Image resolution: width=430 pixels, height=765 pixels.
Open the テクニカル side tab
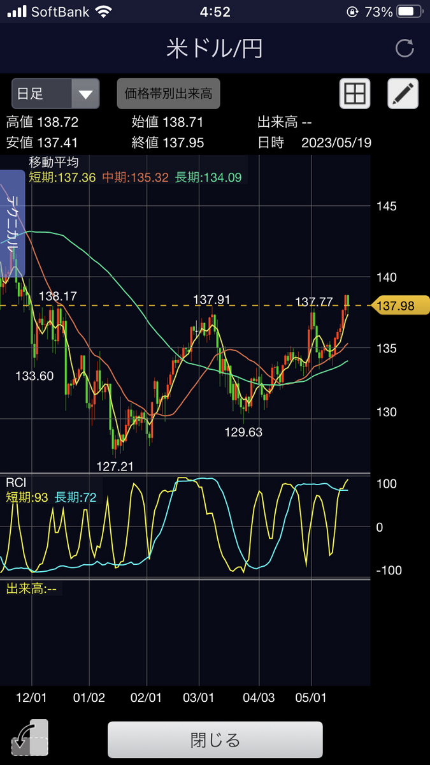tap(13, 224)
